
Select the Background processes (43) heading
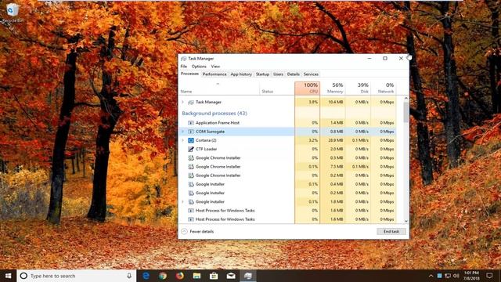214,113
